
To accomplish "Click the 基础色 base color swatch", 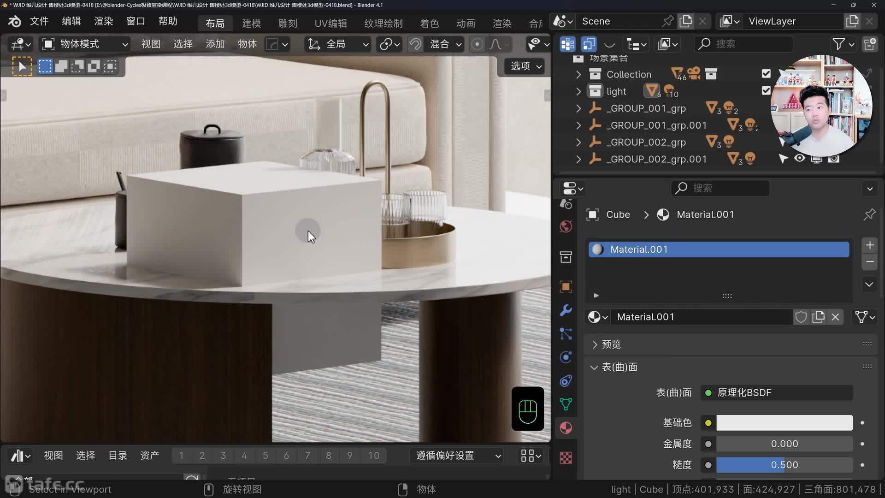I will pos(784,423).
